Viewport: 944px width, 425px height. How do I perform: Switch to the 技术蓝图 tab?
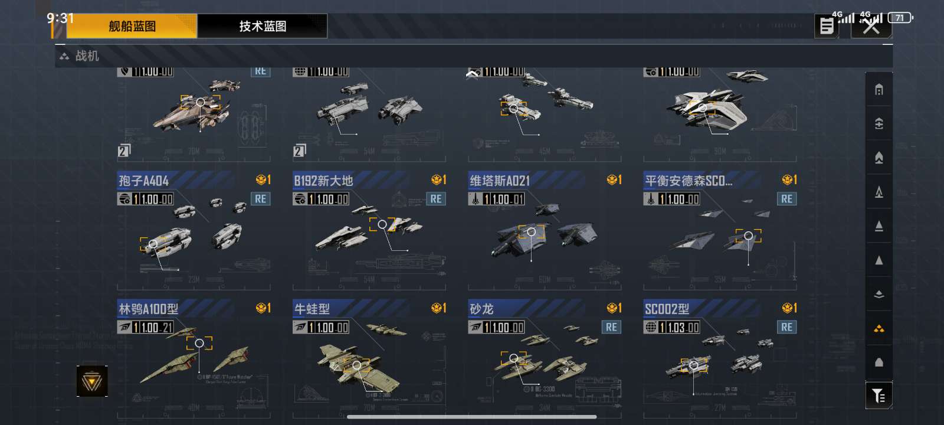pyautogui.click(x=263, y=26)
